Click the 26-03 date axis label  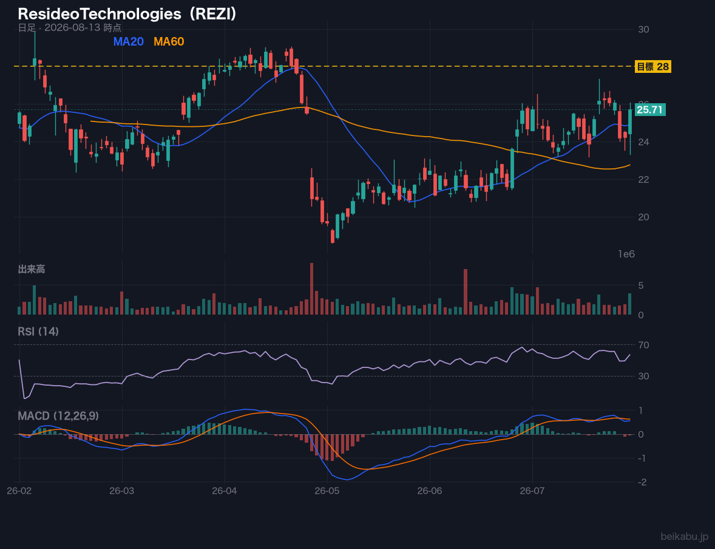pyautogui.click(x=122, y=491)
